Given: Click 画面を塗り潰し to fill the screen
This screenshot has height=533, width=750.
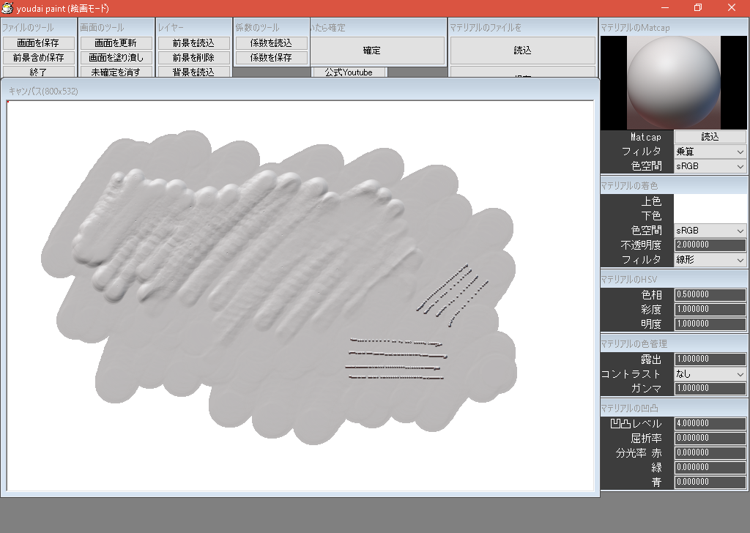Looking at the screenshot, I should click(x=116, y=57).
